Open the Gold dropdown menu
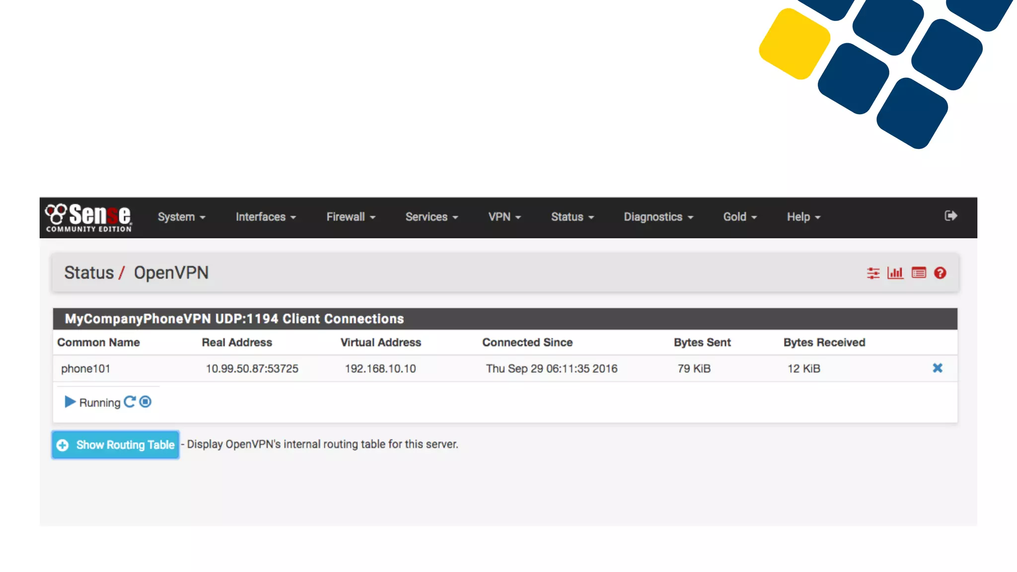This screenshot has width=1017, height=572. pos(739,217)
